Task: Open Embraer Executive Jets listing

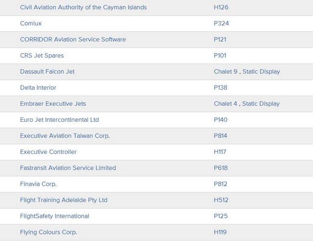Action: 53,104
